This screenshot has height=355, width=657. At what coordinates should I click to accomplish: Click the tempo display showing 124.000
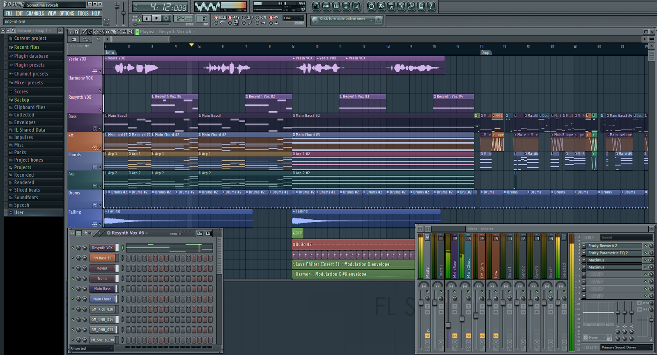pyautogui.click(x=183, y=19)
